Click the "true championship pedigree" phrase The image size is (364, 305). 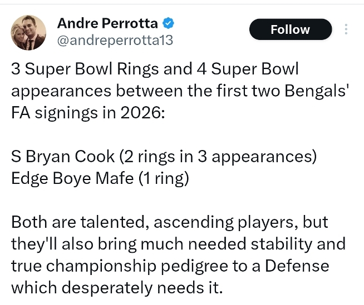click(x=116, y=266)
